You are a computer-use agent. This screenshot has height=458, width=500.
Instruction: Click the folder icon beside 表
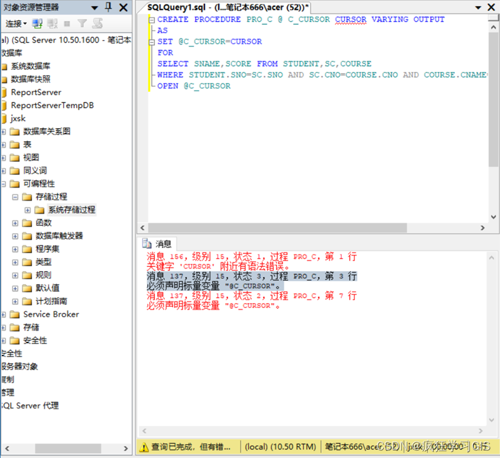click(x=14, y=145)
